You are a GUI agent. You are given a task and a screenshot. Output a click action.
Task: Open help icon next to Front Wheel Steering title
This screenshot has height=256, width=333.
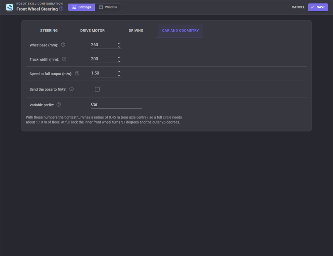click(x=61, y=9)
